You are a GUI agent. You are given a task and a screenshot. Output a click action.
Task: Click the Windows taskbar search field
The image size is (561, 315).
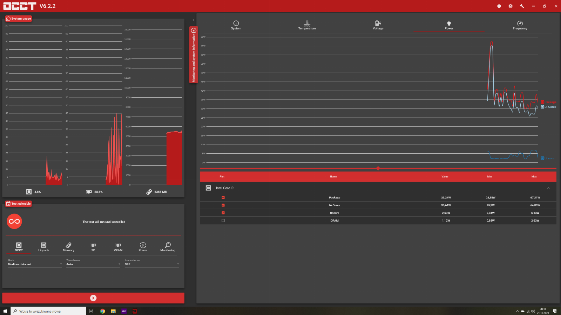coord(48,311)
